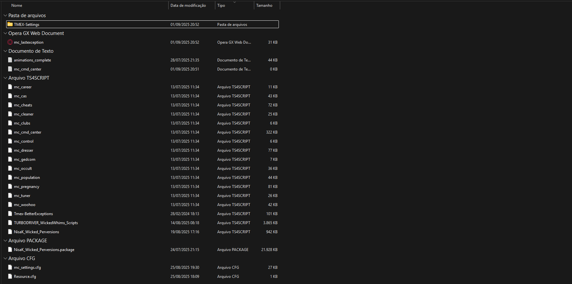Select the NisaK_Wicked_Perversions TS4SCRIPT file name
The image size is (572, 284).
(x=36, y=232)
